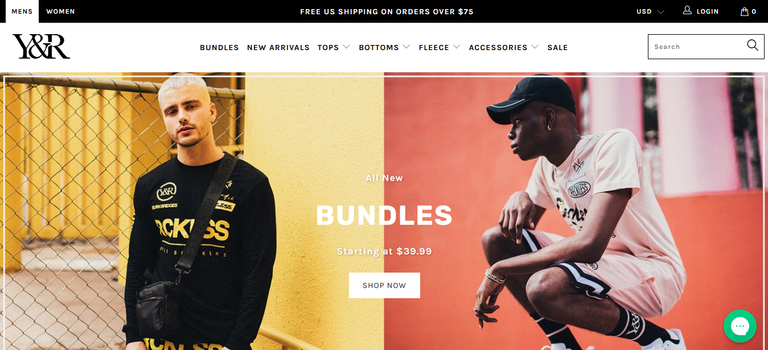This screenshot has width=768, height=350.
Task: Open the SALE page
Action: click(557, 47)
